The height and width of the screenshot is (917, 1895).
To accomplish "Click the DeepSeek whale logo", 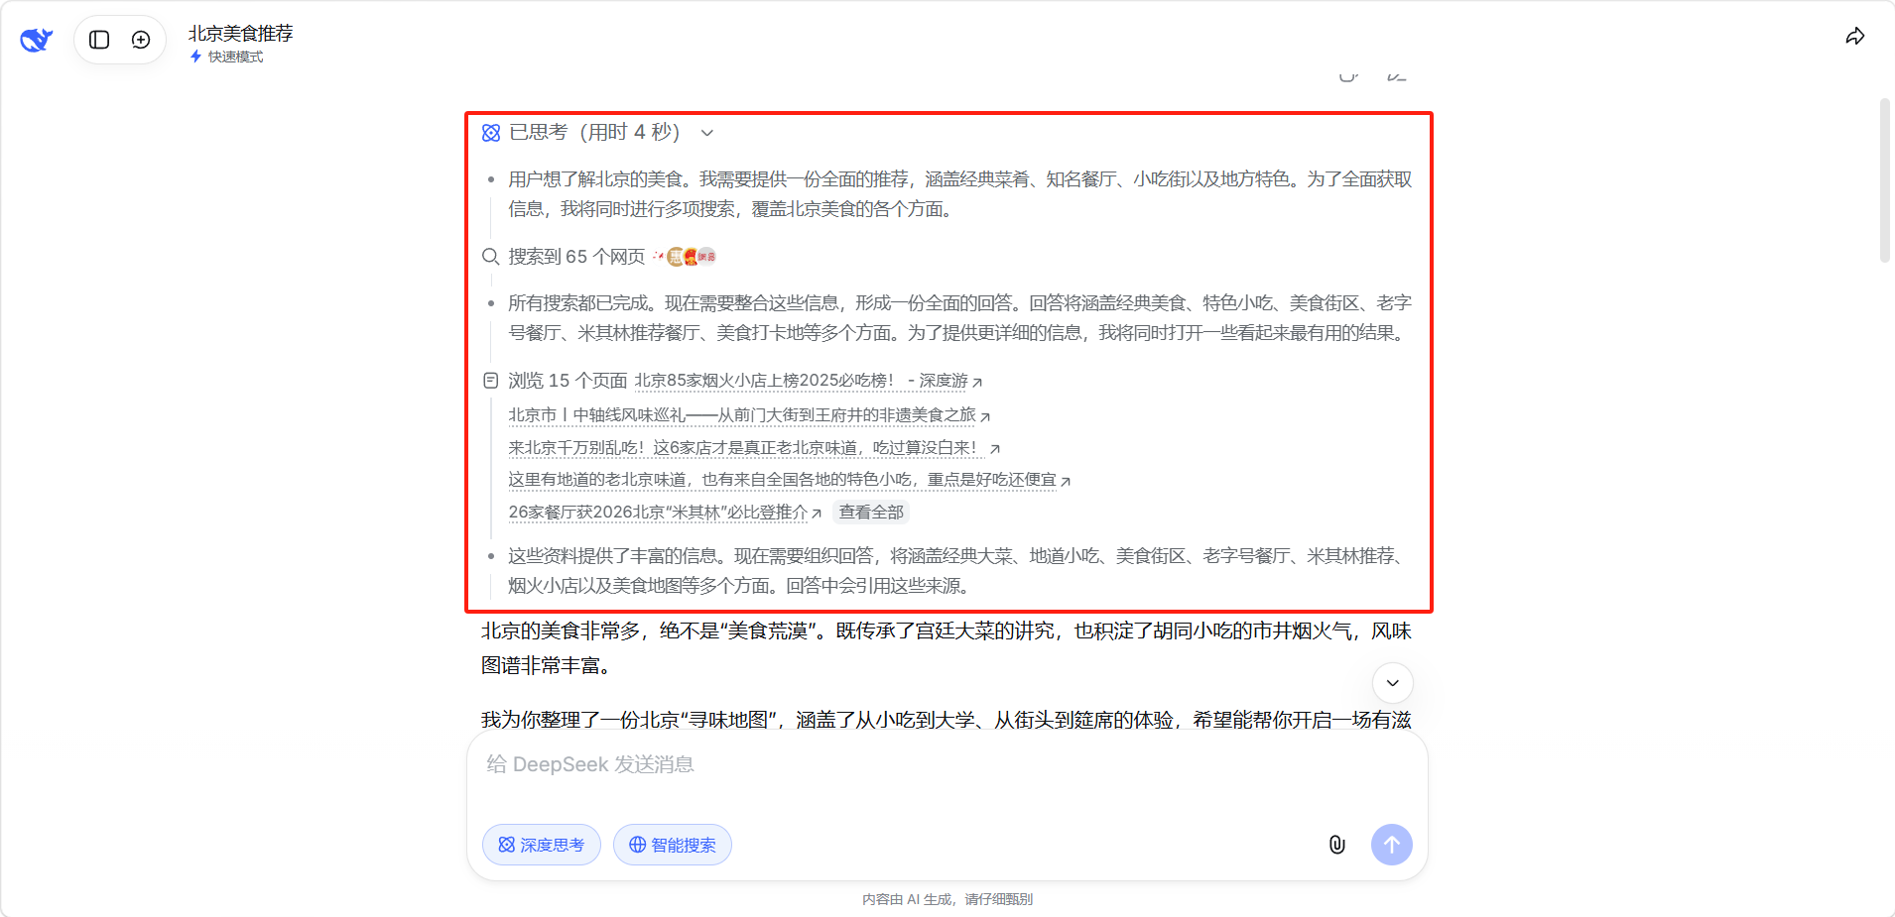I will (x=36, y=40).
